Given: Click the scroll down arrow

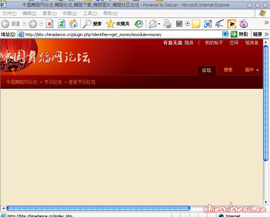Looking at the screenshot, I should (266, 203).
